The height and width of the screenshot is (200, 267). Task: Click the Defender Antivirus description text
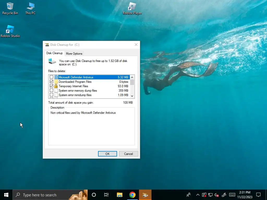[83, 113]
